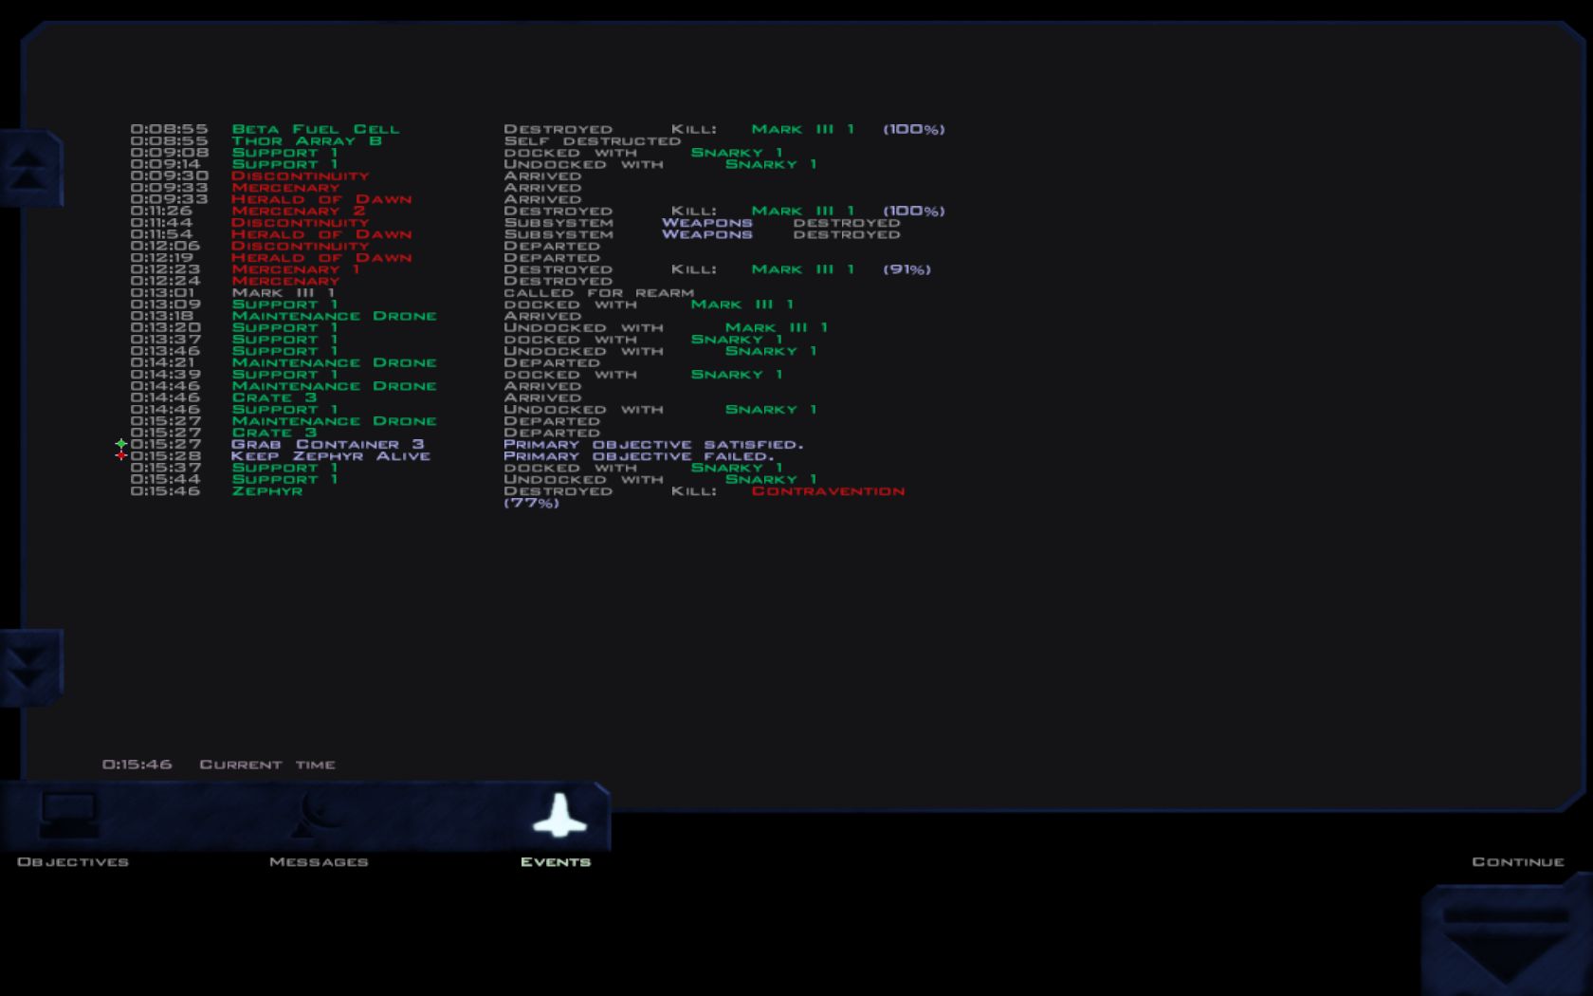Click the 0:12:06 Discontinuity departed entry
The height and width of the screenshot is (996, 1593).
pos(301,246)
